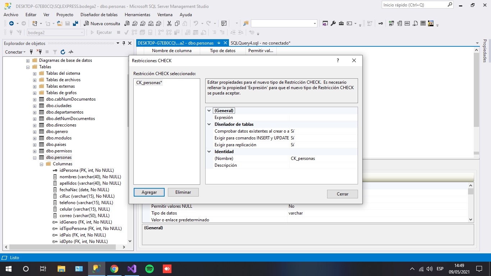Disconnect using plug with red X icon

click(x=39, y=52)
